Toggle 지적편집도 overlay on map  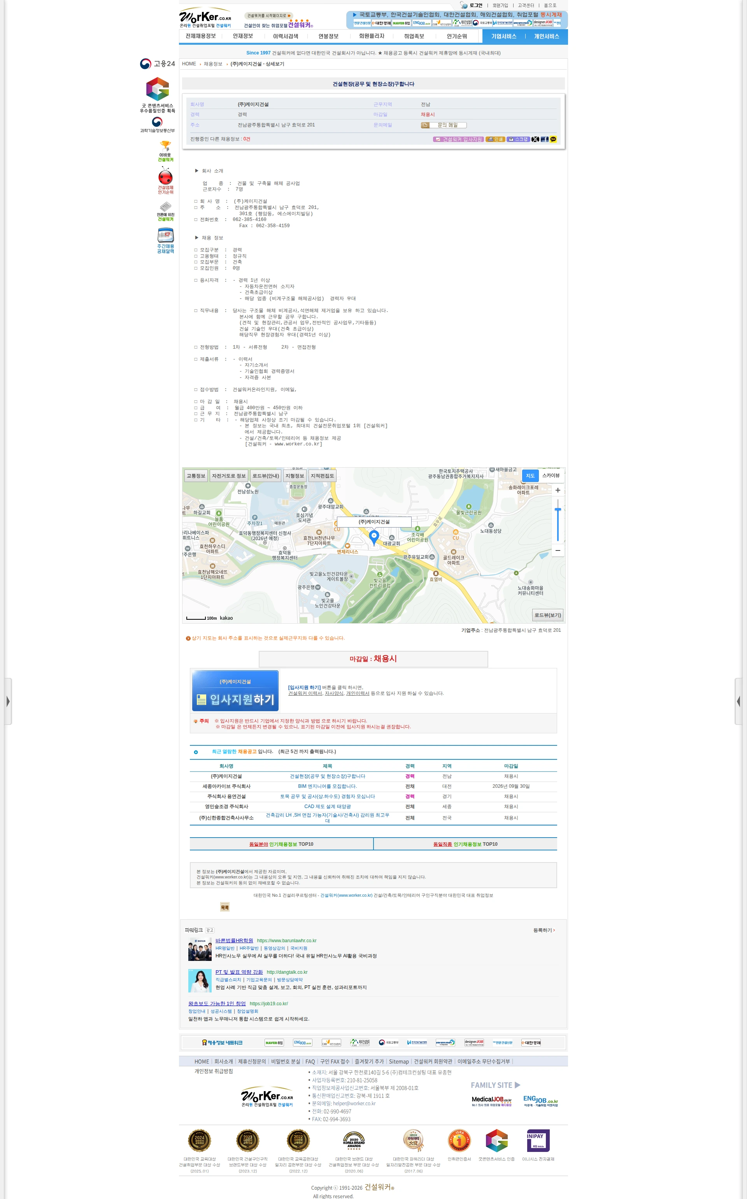pyautogui.click(x=323, y=476)
